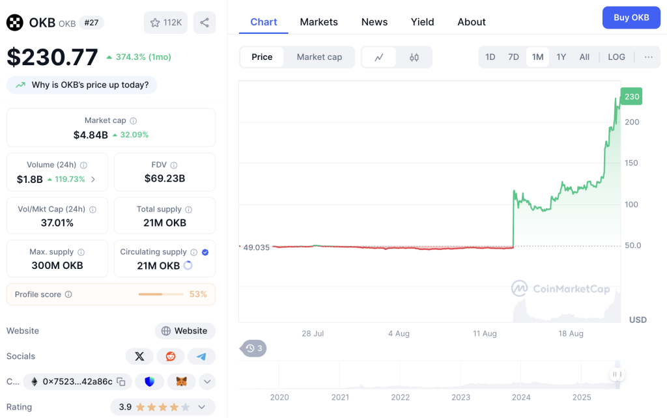Click the #27 rank badge

pyautogui.click(x=91, y=23)
